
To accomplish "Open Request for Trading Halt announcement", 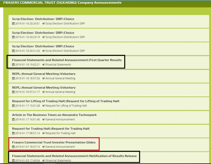I will 51,129.
